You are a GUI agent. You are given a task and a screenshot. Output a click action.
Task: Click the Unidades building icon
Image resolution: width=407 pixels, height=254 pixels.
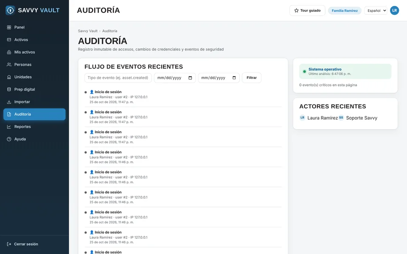9,77
